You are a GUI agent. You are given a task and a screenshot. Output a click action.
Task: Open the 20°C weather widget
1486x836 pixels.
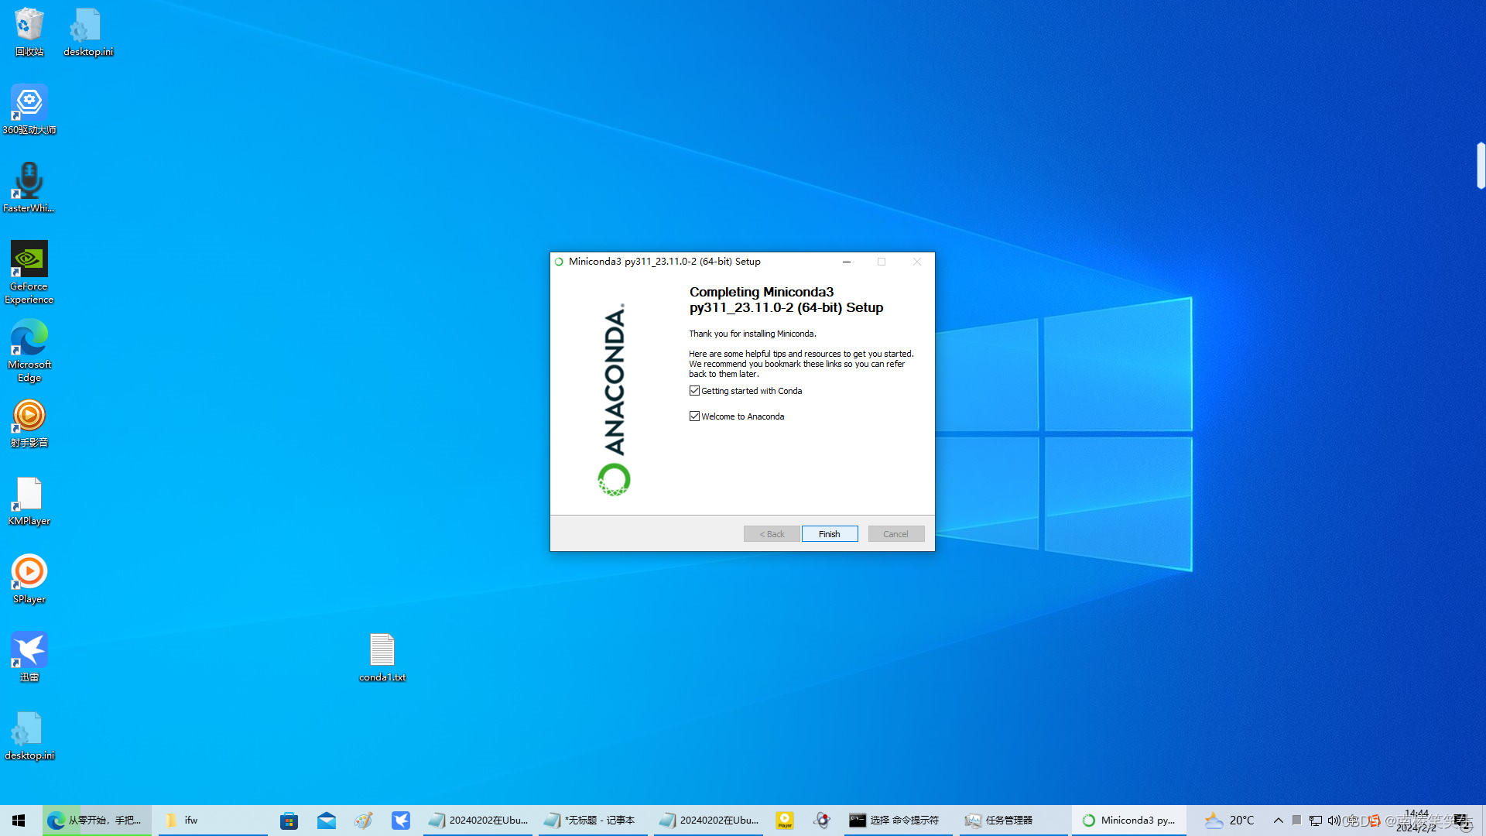click(1229, 821)
